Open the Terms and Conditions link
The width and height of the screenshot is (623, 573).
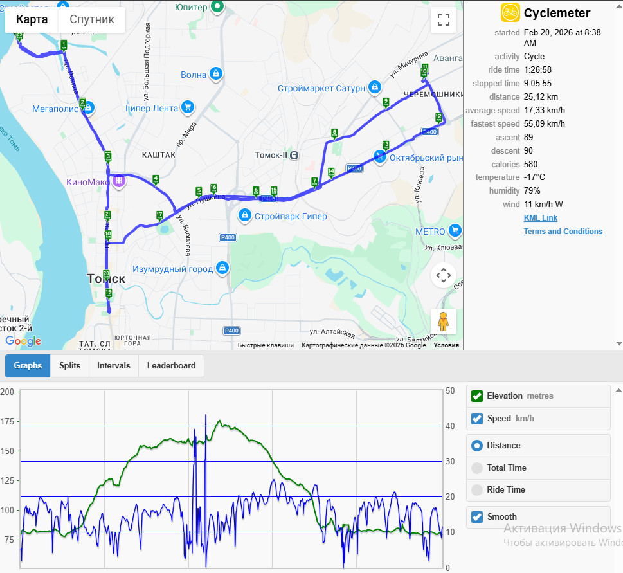pos(563,232)
